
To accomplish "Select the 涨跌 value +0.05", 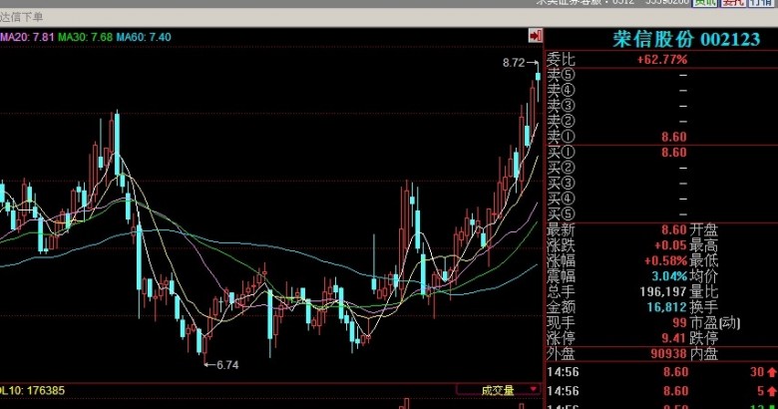I will pos(671,245).
